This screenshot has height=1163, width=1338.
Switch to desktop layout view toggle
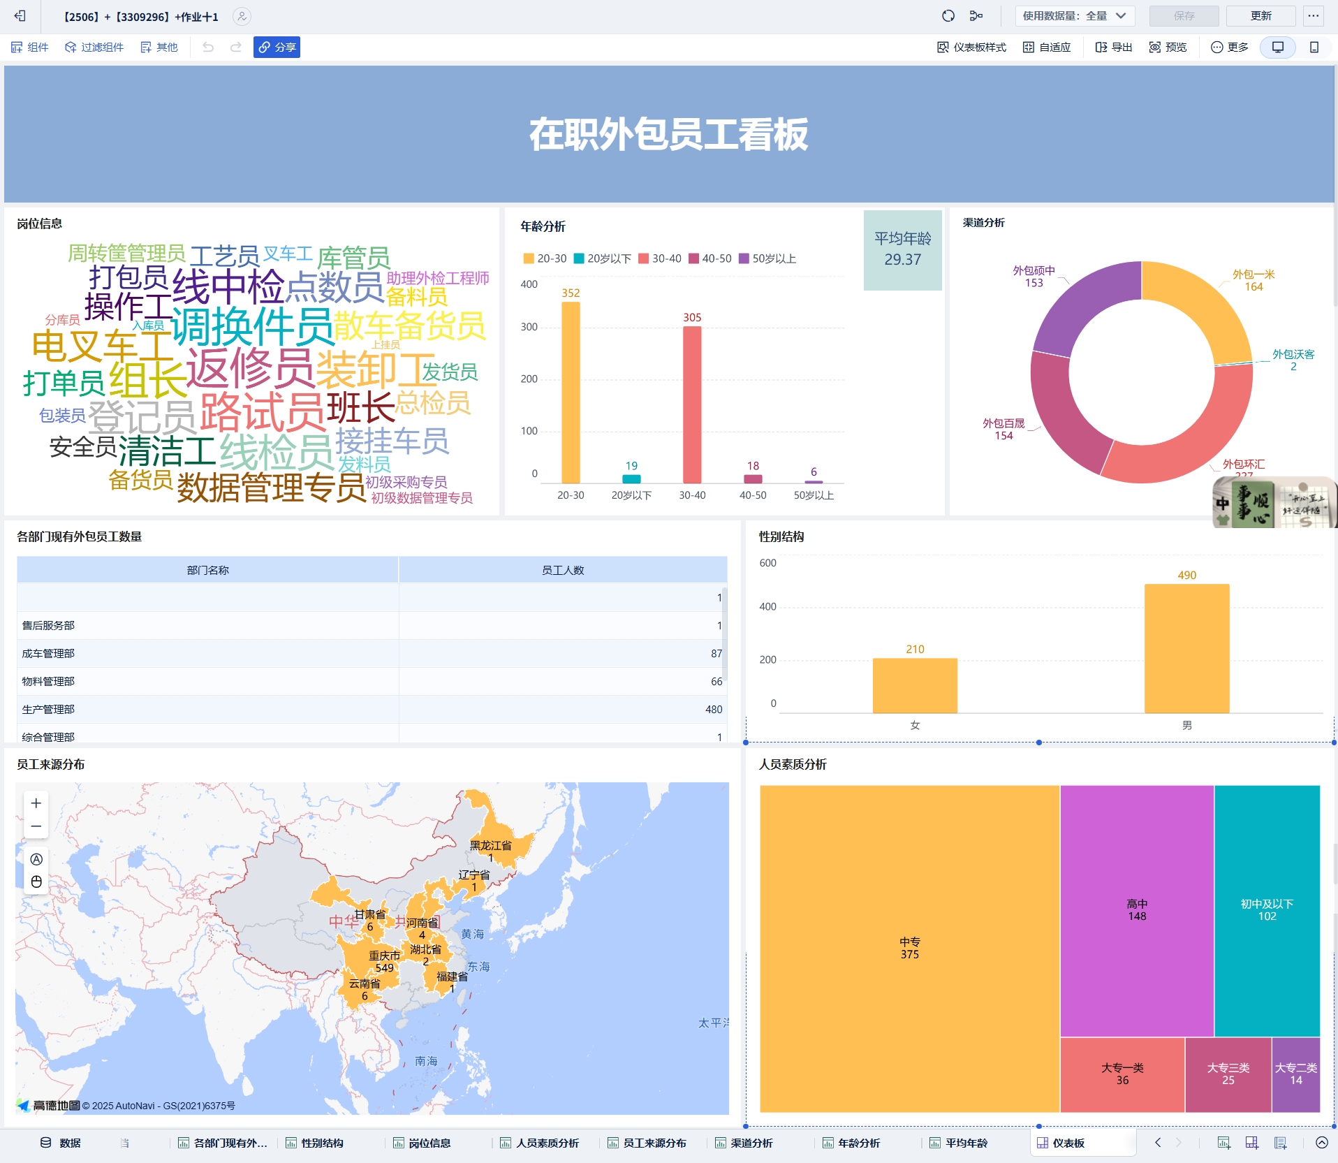point(1278,47)
